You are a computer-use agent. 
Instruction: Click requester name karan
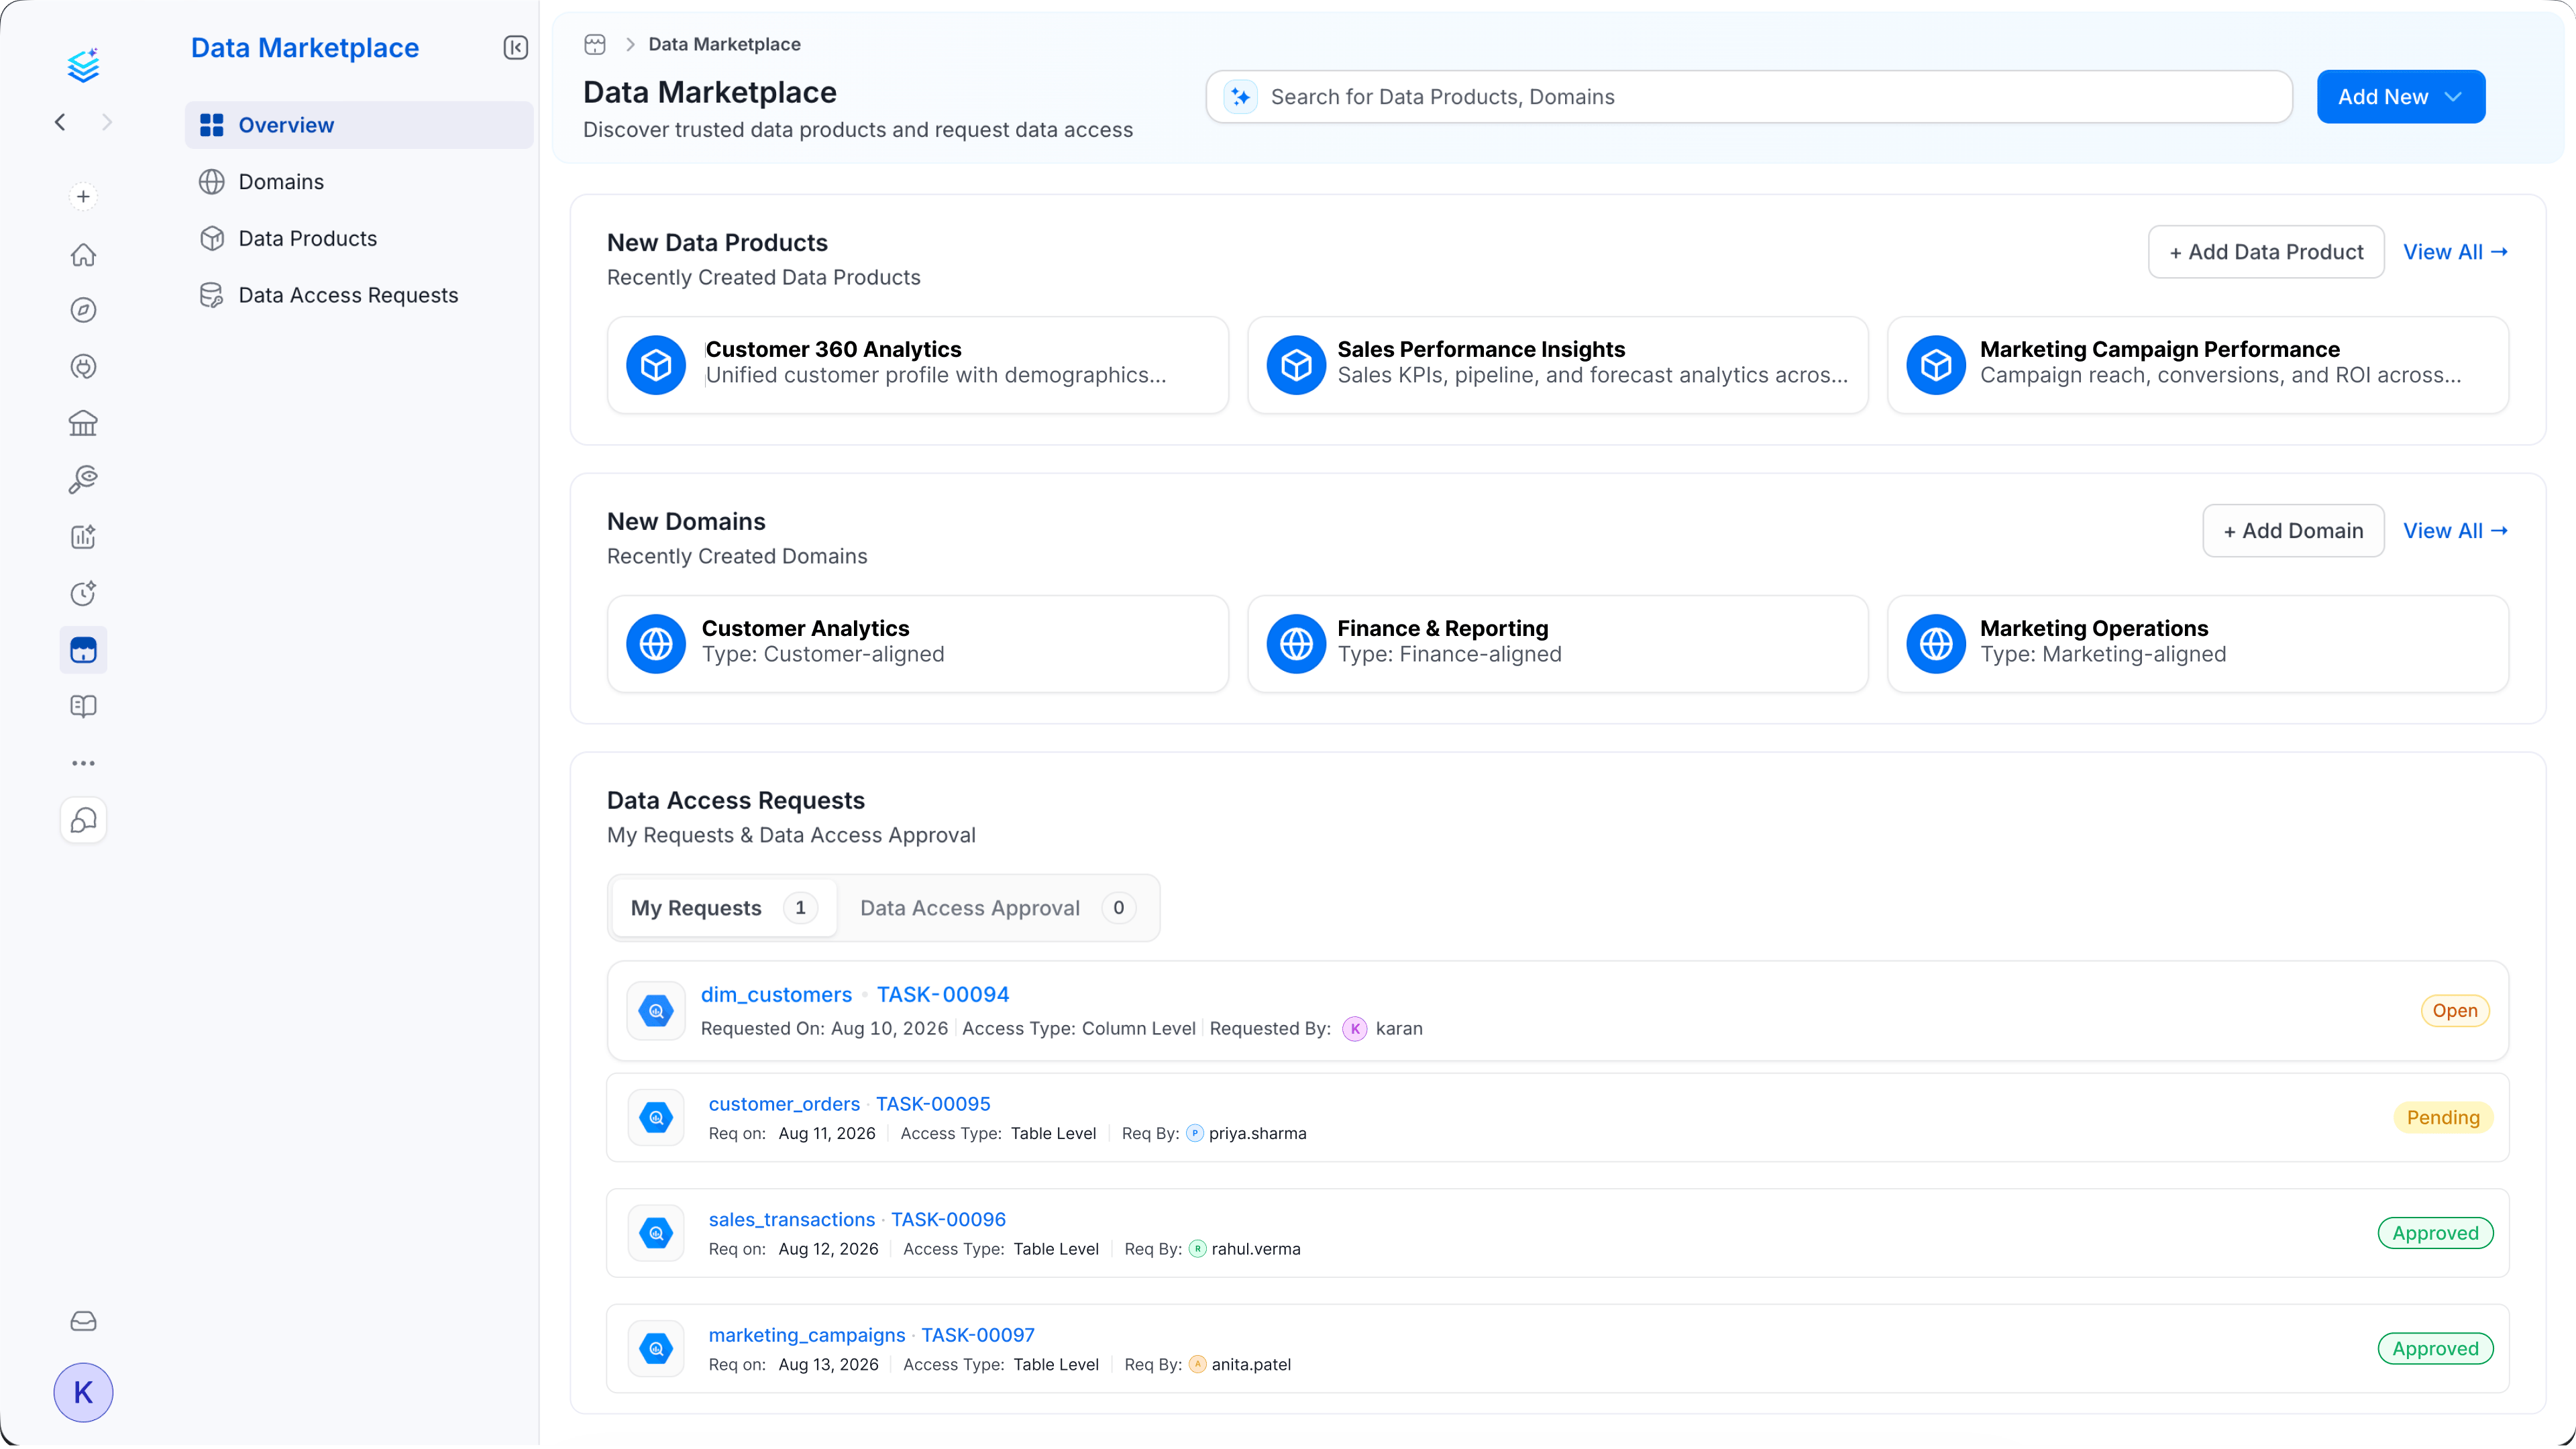coord(1399,1029)
